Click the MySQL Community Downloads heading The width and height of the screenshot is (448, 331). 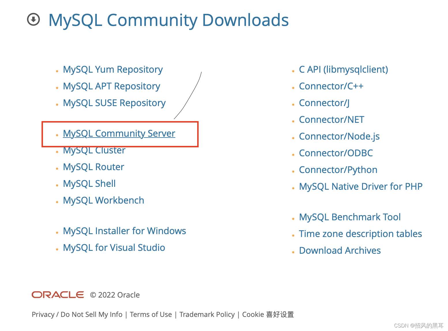(x=169, y=20)
